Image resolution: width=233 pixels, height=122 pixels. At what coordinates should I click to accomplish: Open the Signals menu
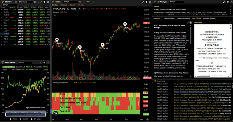[73, 5]
